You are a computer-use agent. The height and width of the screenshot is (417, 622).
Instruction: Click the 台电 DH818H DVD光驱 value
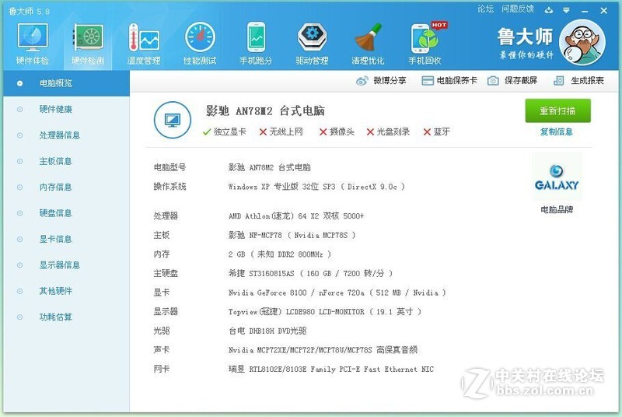pos(267,331)
